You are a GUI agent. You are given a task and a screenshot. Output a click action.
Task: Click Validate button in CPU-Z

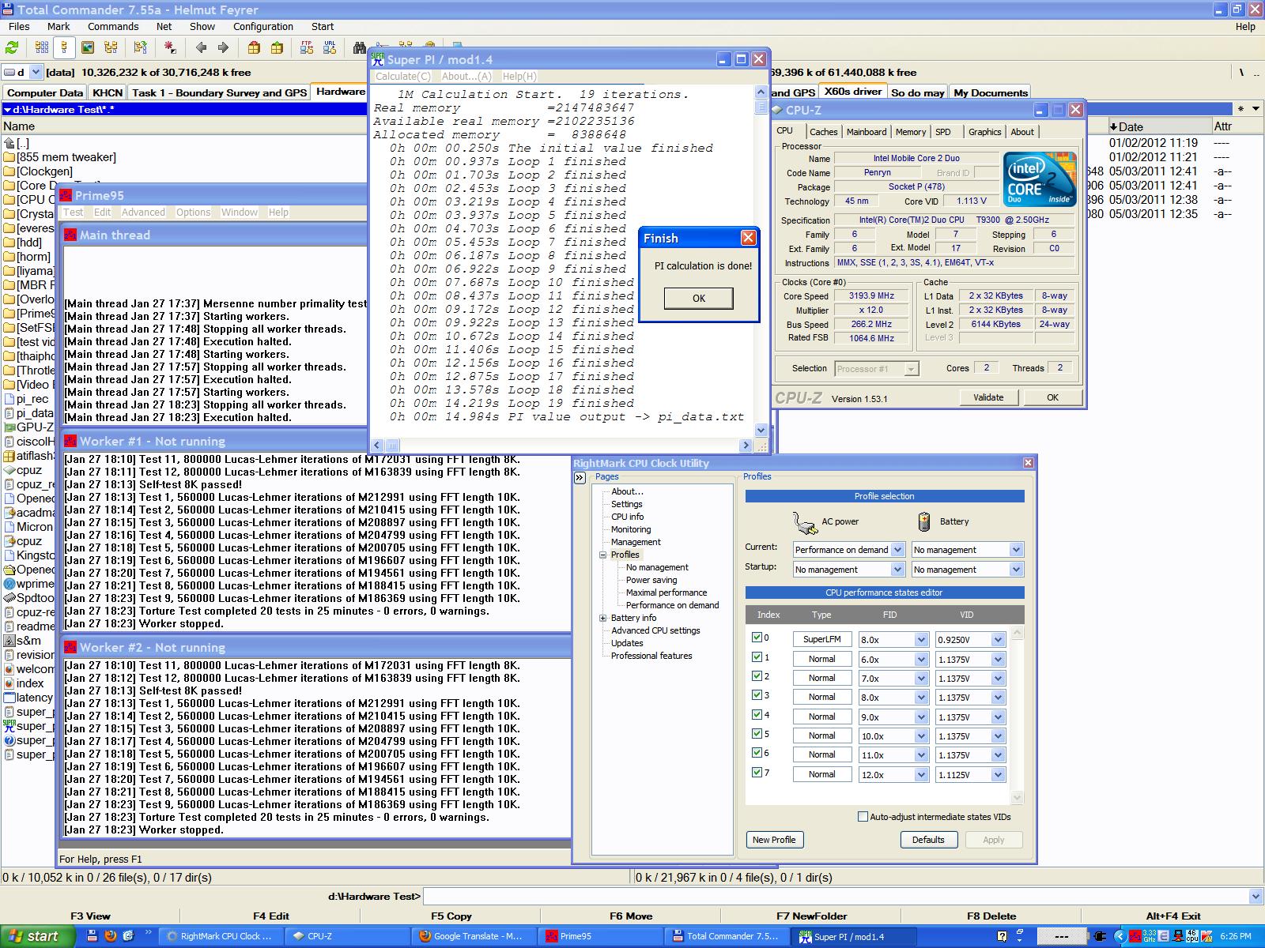tap(988, 397)
